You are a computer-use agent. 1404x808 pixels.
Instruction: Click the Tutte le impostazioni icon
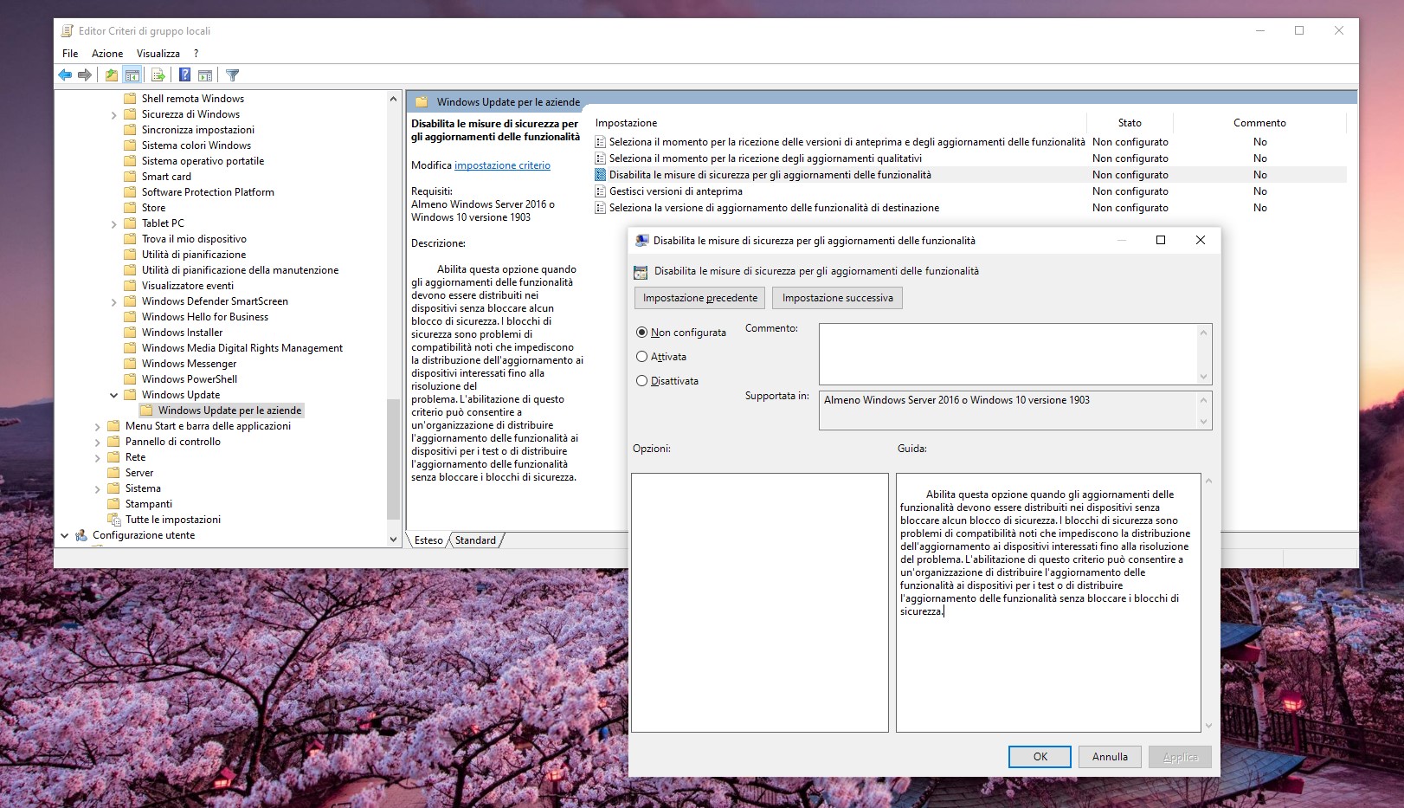click(113, 520)
